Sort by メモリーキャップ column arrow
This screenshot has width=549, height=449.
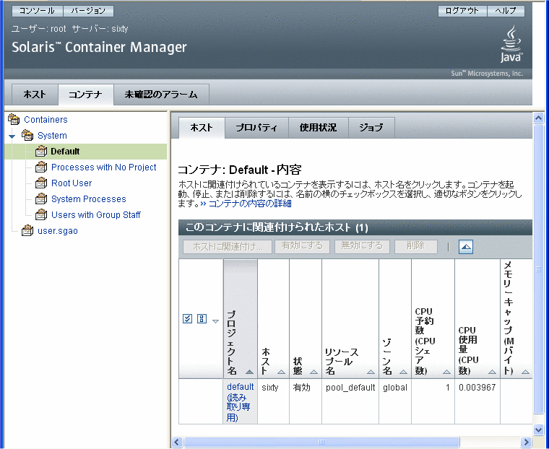[525, 372]
